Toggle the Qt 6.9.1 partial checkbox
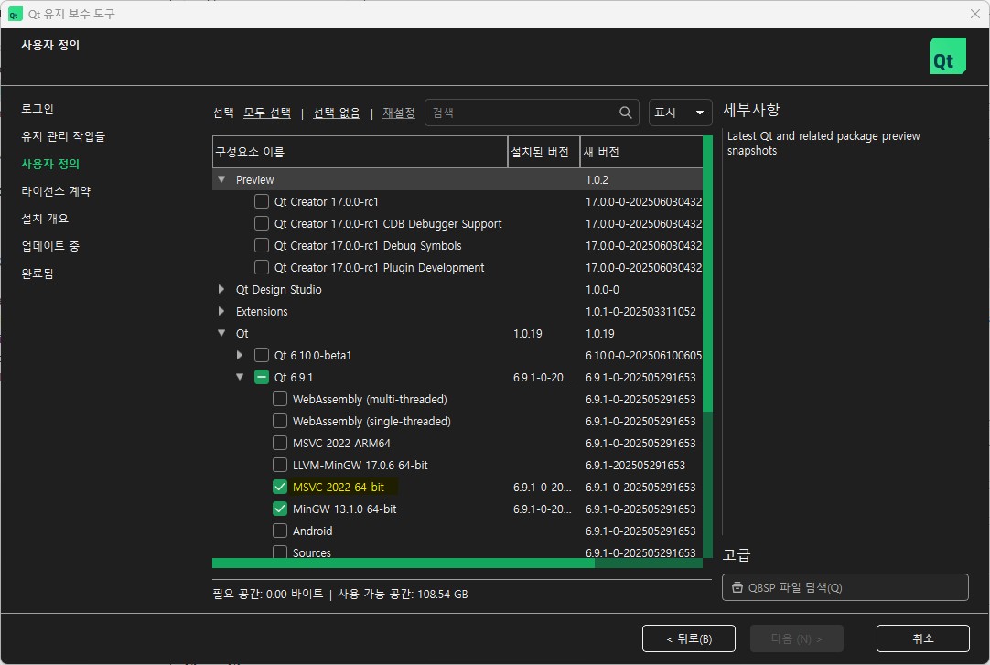990x665 pixels. [262, 377]
